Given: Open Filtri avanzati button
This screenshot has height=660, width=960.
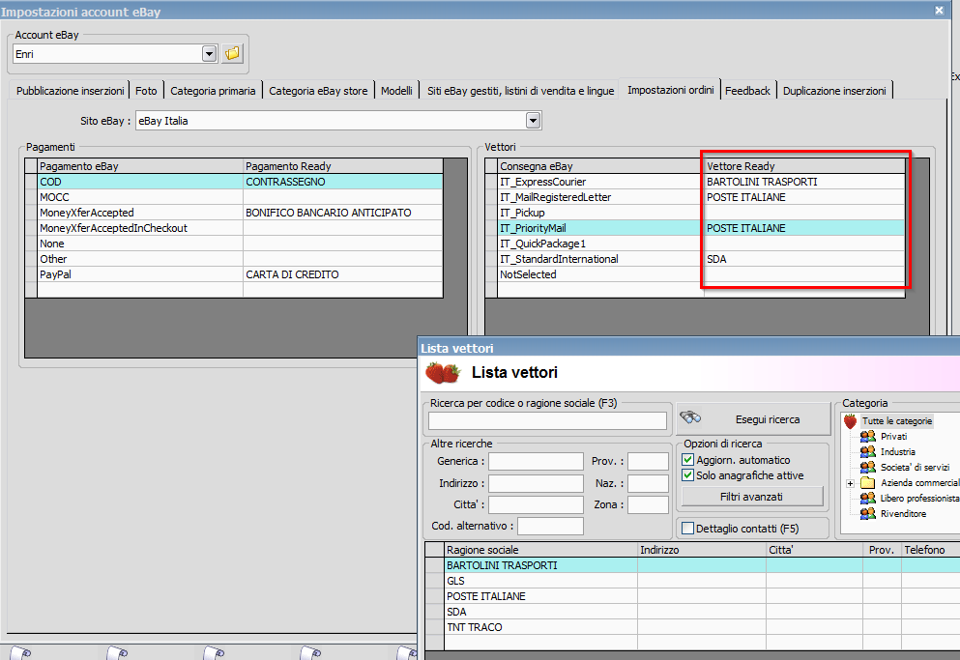Looking at the screenshot, I should click(752, 497).
